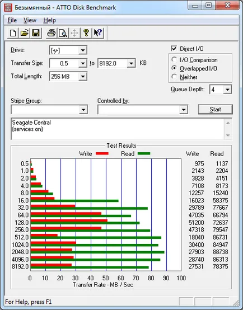
Task: Click the read value 88738
Action: (220, 252)
